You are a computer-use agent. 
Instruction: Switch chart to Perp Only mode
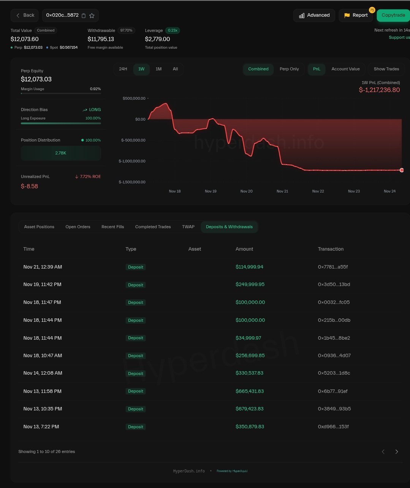289,69
